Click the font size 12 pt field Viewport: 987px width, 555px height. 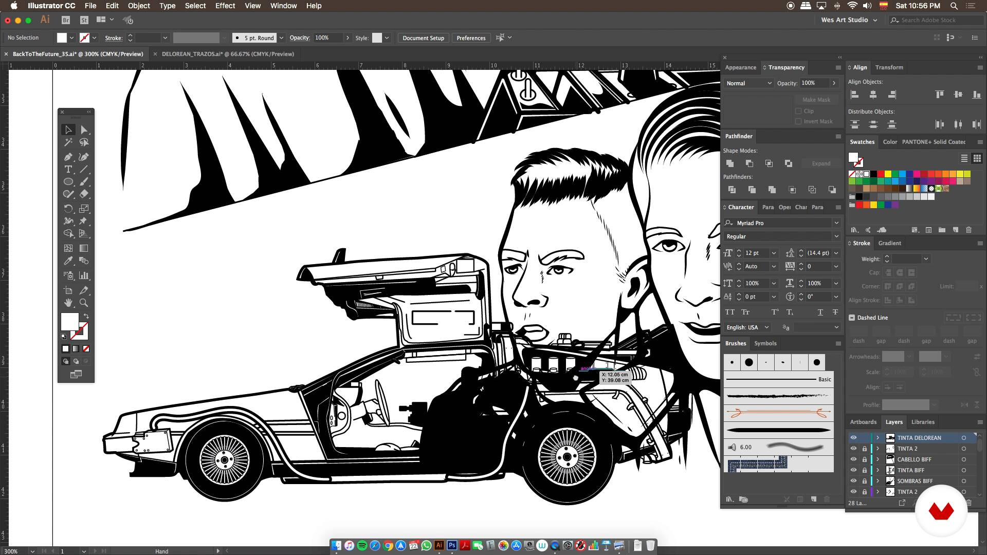click(757, 253)
